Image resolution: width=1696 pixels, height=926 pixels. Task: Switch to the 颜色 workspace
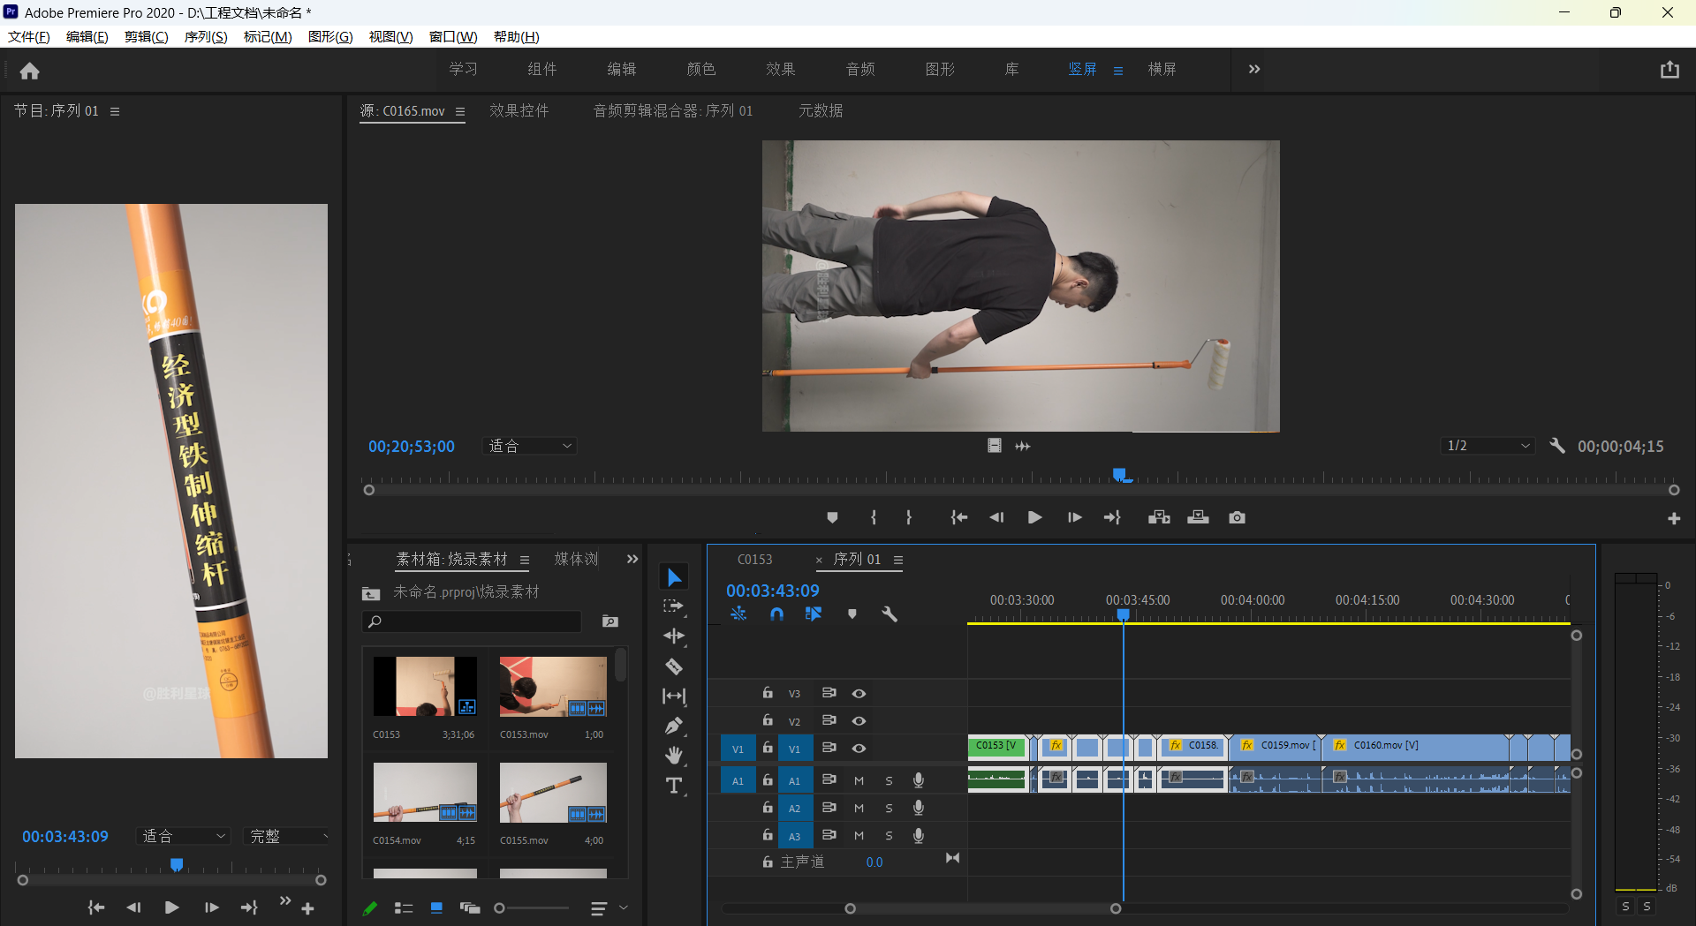pos(700,69)
